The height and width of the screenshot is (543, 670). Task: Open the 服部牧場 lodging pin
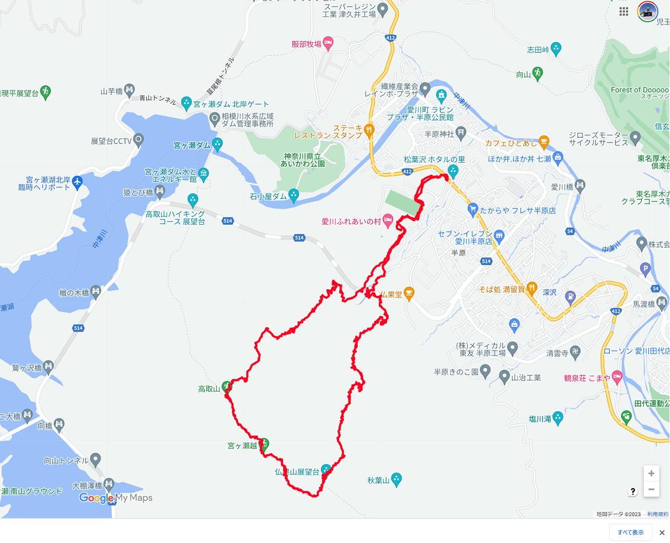[x=328, y=44]
